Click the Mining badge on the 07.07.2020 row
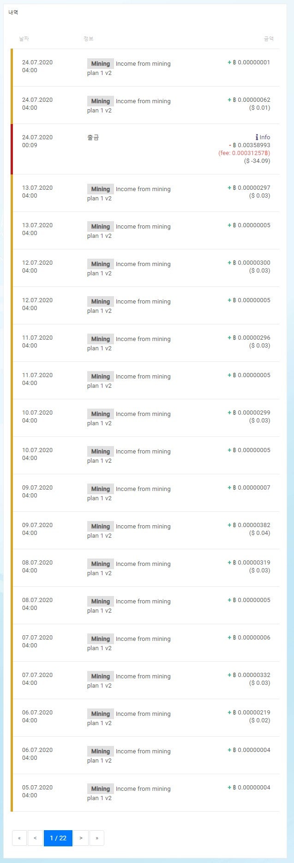This screenshot has height=863, width=294. (x=100, y=639)
